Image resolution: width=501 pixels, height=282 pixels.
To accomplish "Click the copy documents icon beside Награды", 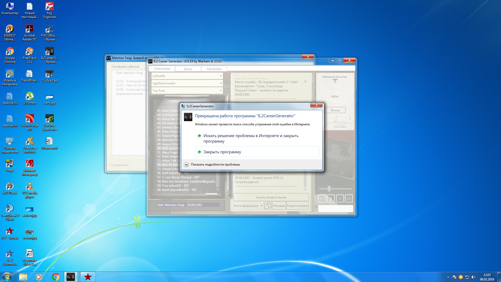I will [x=268, y=206].
